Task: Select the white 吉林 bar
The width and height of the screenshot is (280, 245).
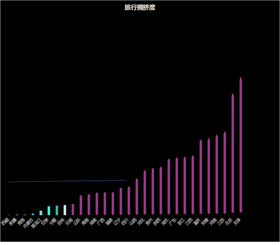Action: pyautogui.click(x=65, y=210)
